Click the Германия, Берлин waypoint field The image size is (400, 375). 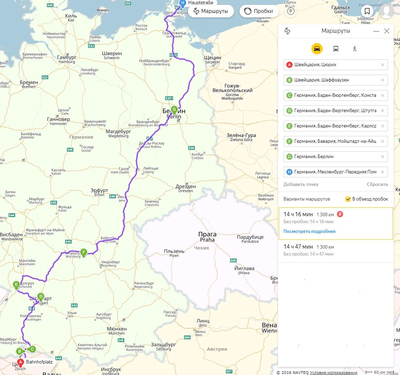click(x=333, y=157)
